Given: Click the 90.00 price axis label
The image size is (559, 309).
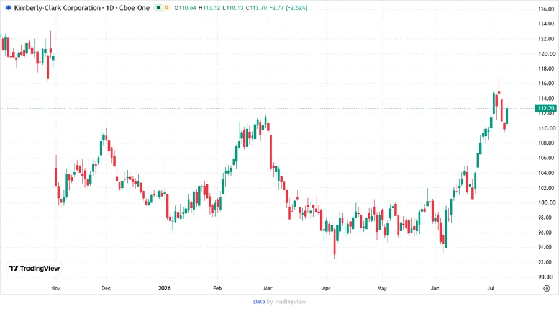Looking at the screenshot, I should 546,277.
